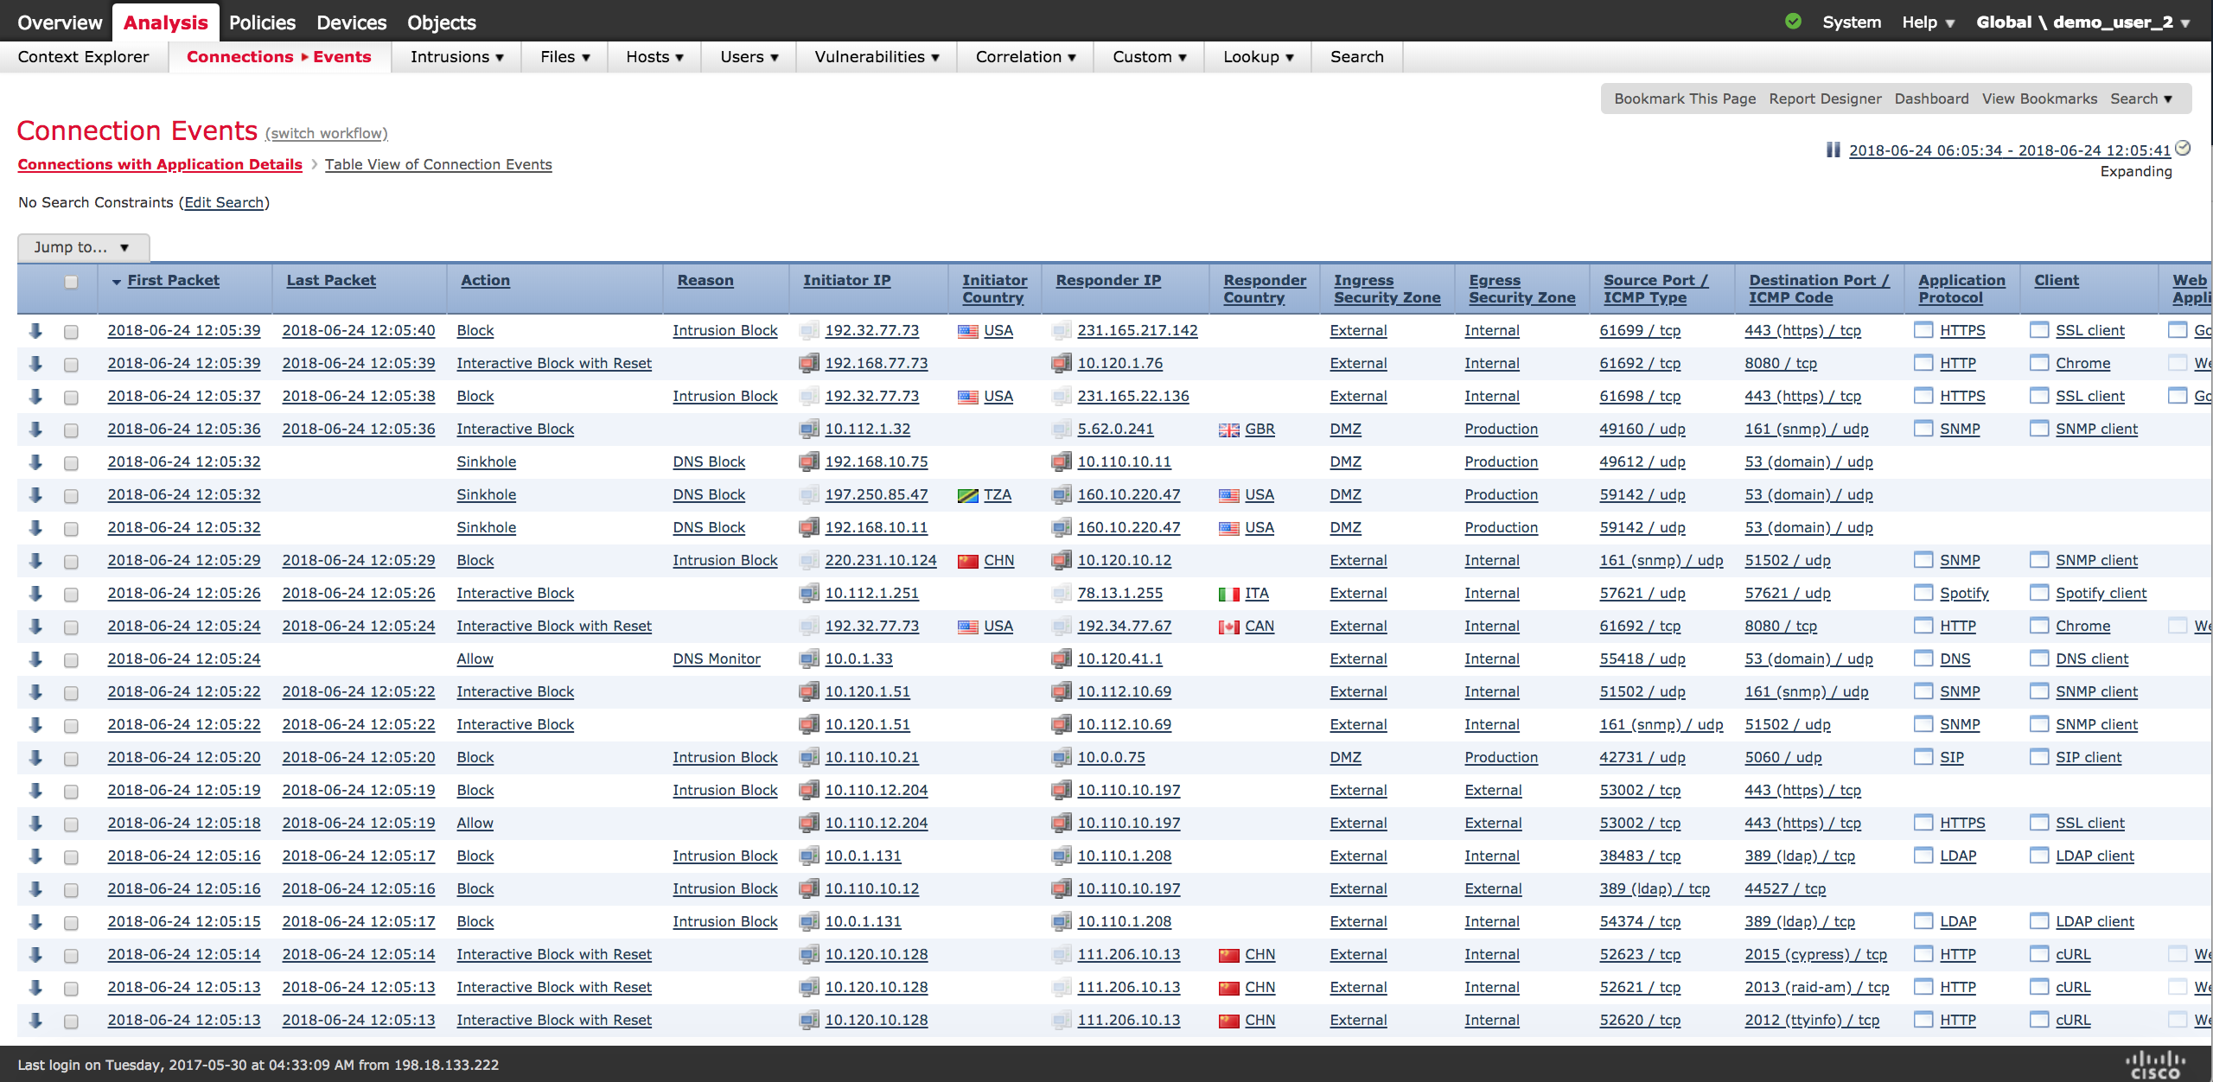Viewport: 2213px width, 1082px height.
Task: Expand the Intrusions menu dropdown
Action: tap(456, 57)
